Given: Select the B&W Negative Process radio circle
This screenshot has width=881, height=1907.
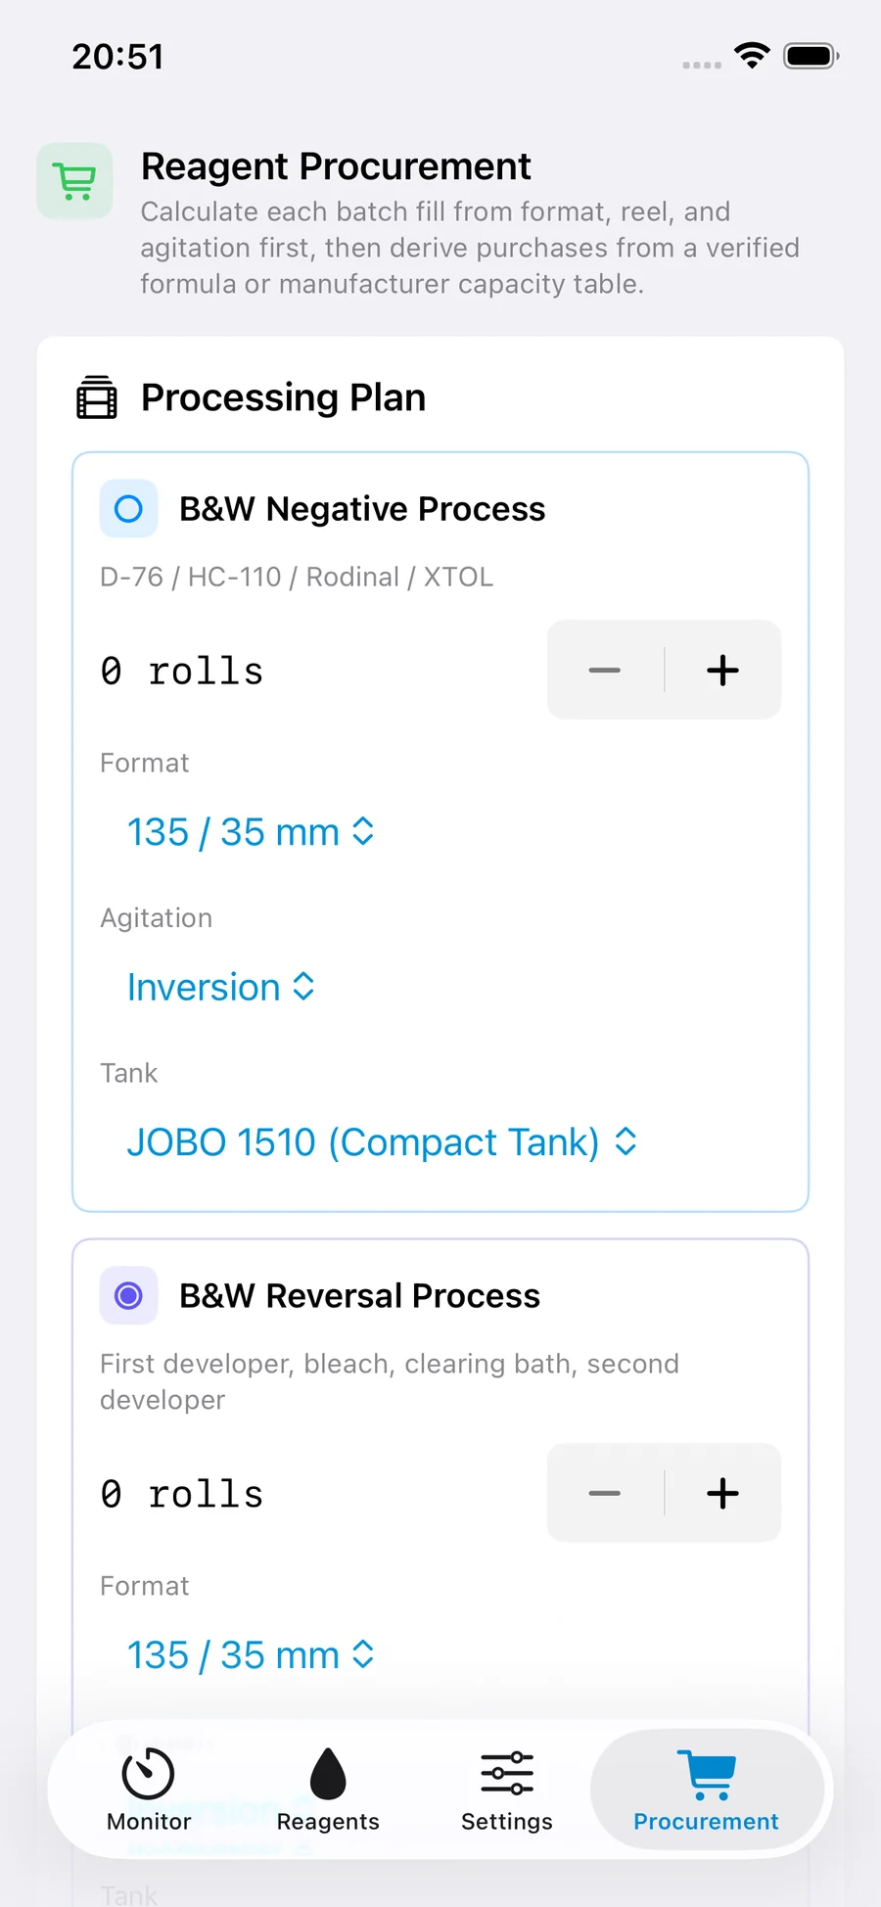Looking at the screenshot, I should [x=128, y=509].
